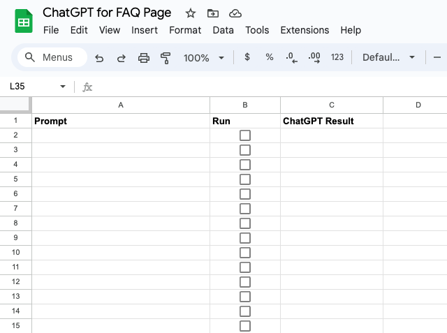Rename the ChatGPT for FAQ Page title

click(x=107, y=13)
